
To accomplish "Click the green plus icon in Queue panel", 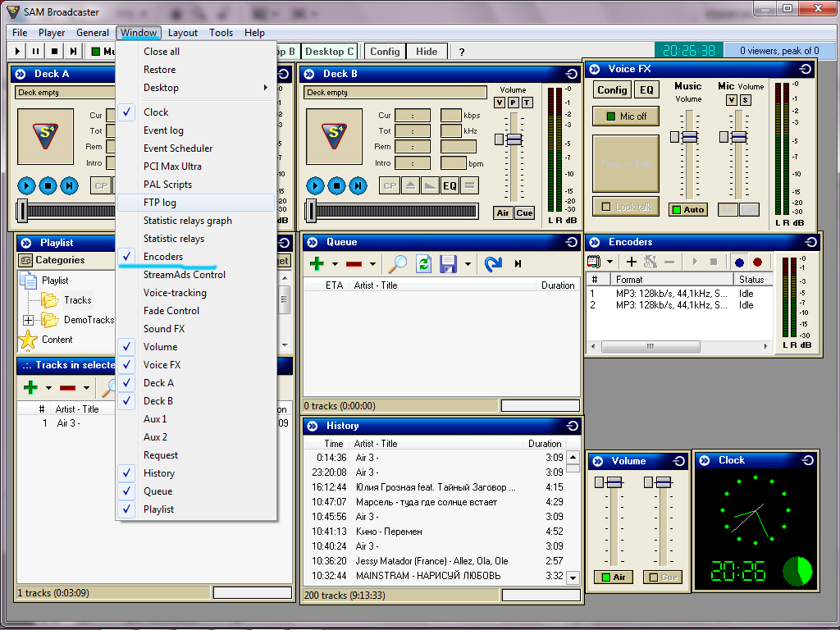I will 317,264.
